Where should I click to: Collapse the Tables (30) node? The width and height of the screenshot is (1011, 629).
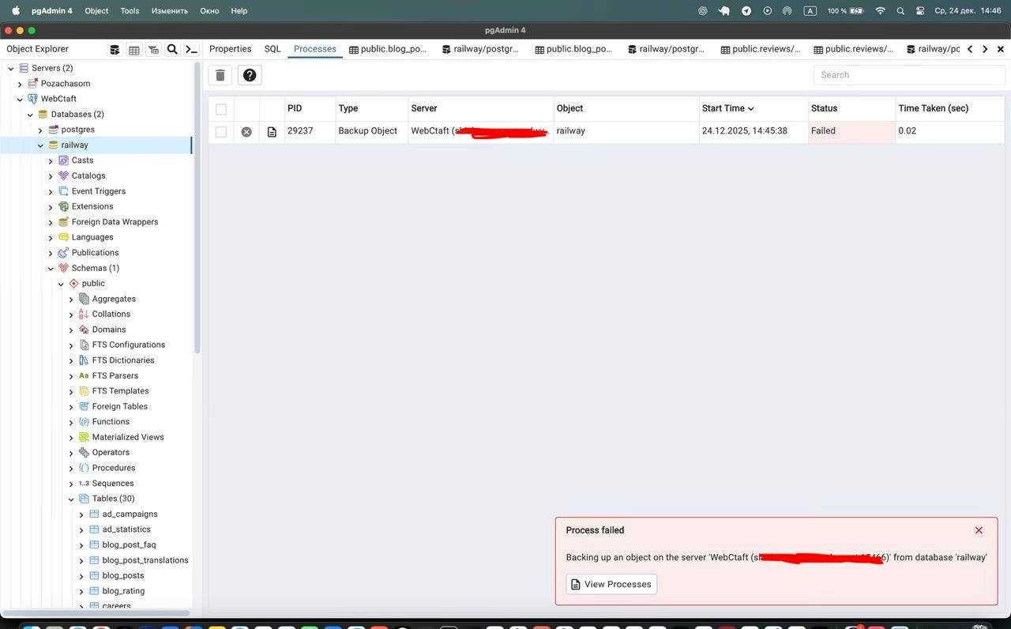point(71,499)
